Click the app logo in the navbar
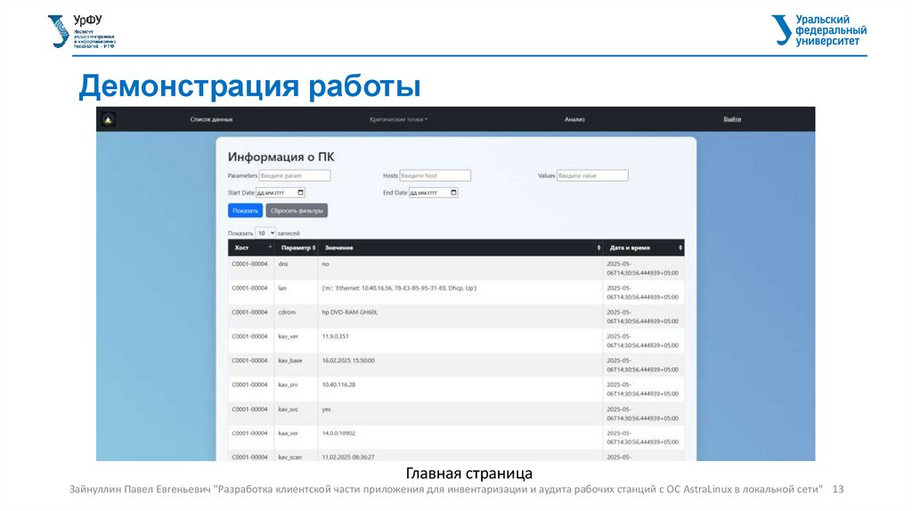This screenshot has width=912, height=511. click(108, 119)
